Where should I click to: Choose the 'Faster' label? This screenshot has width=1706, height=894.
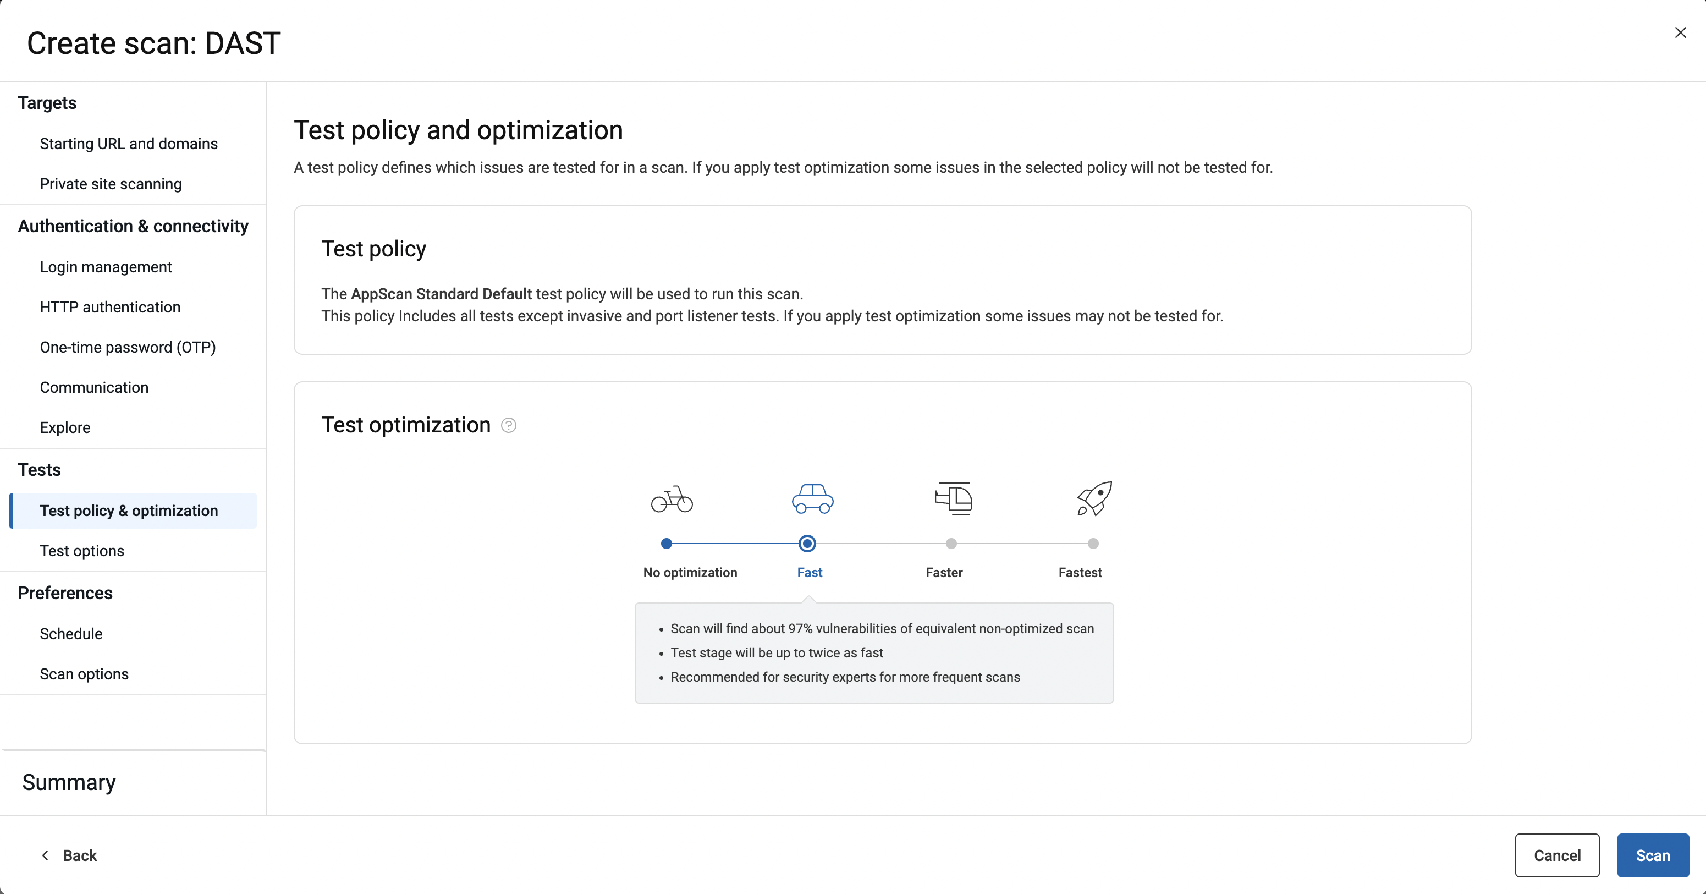point(944,573)
